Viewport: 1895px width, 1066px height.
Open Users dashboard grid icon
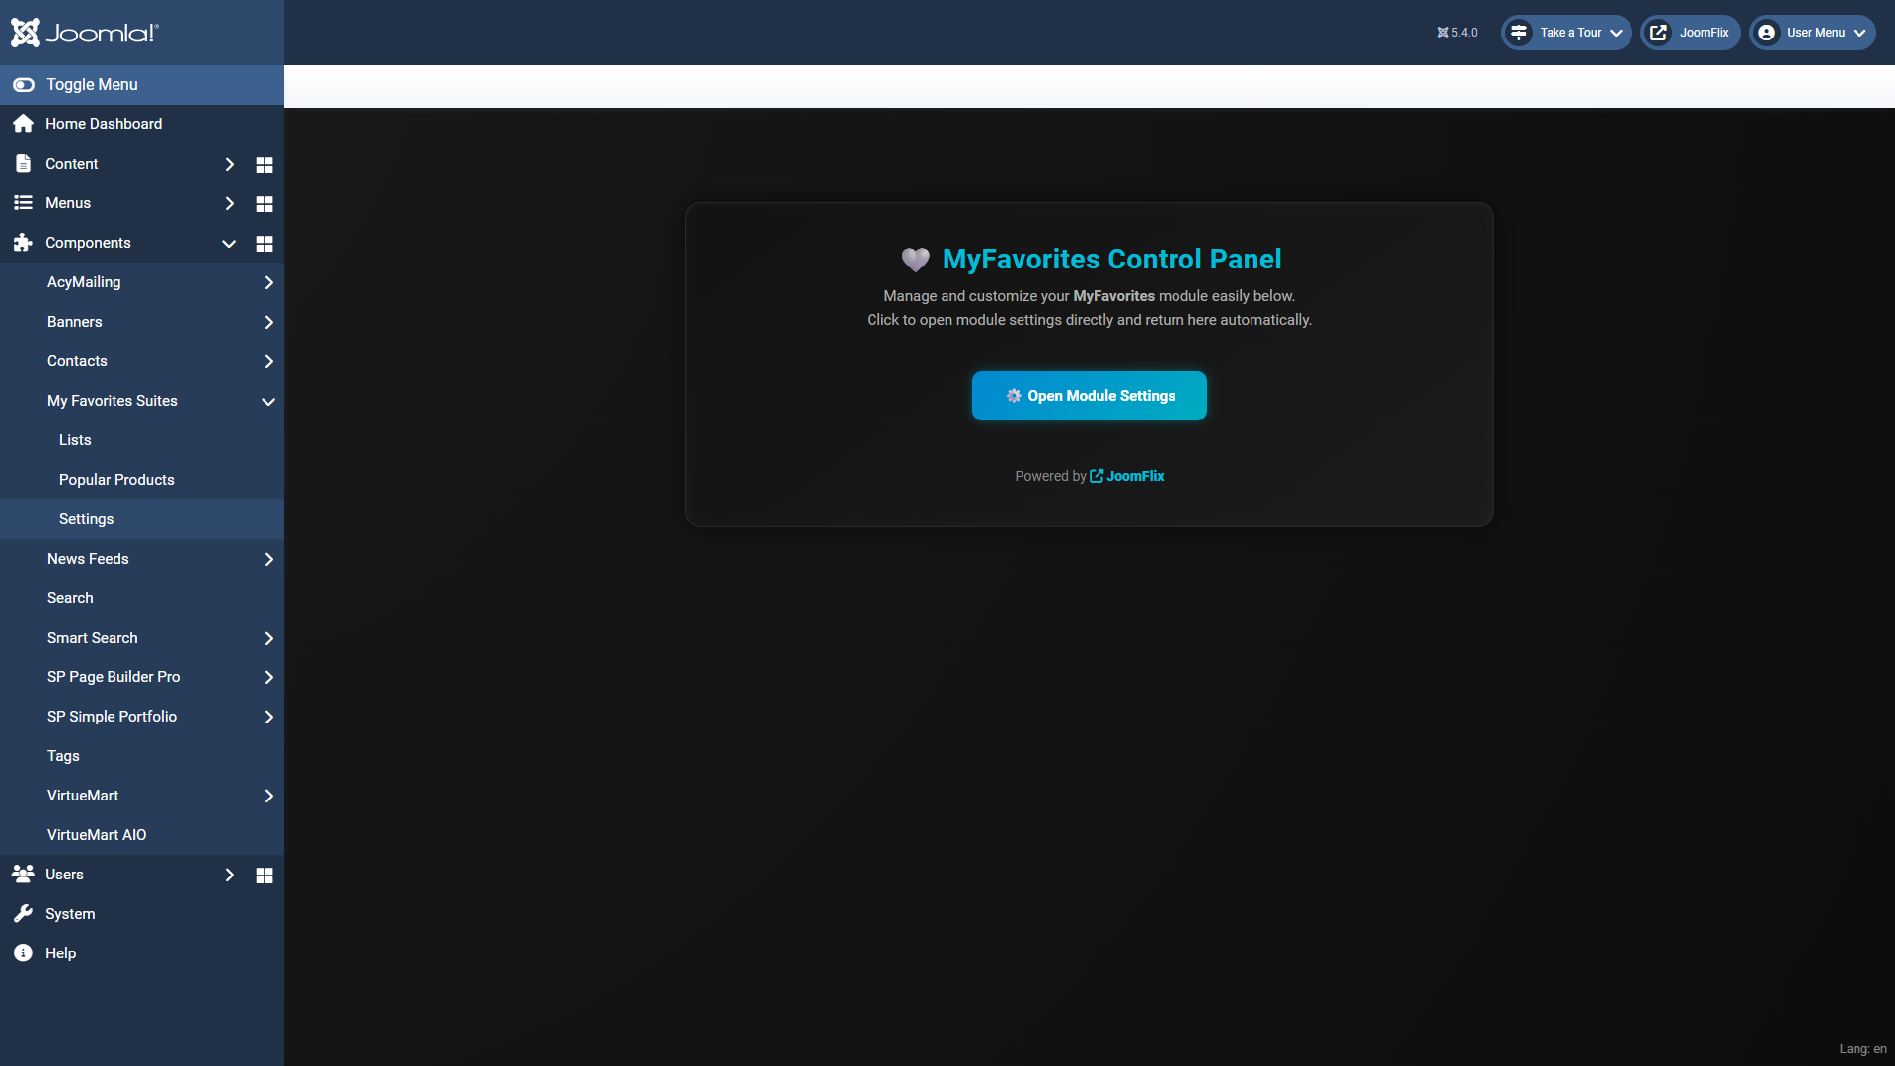(264, 875)
